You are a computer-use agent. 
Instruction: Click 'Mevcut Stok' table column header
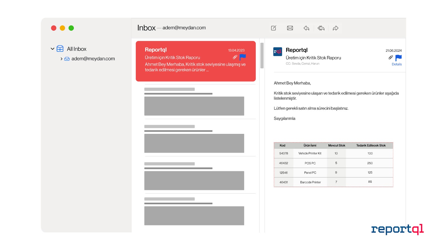pyautogui.click(x=337, y=145)
